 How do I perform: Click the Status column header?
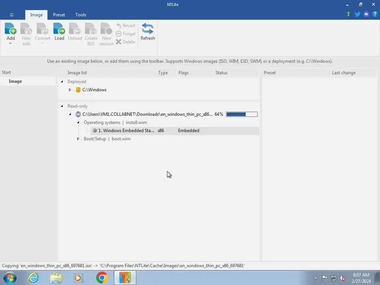point(237,73)
